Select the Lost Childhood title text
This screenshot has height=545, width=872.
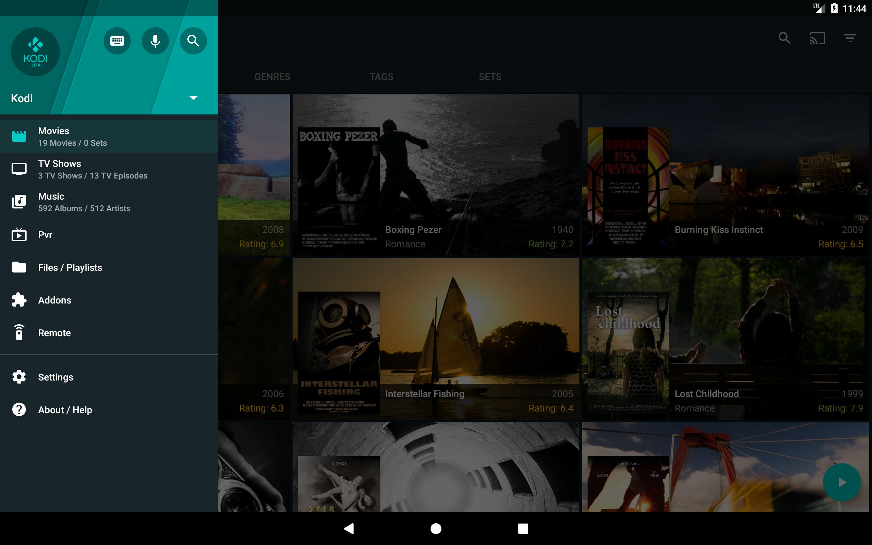(706, 394)
